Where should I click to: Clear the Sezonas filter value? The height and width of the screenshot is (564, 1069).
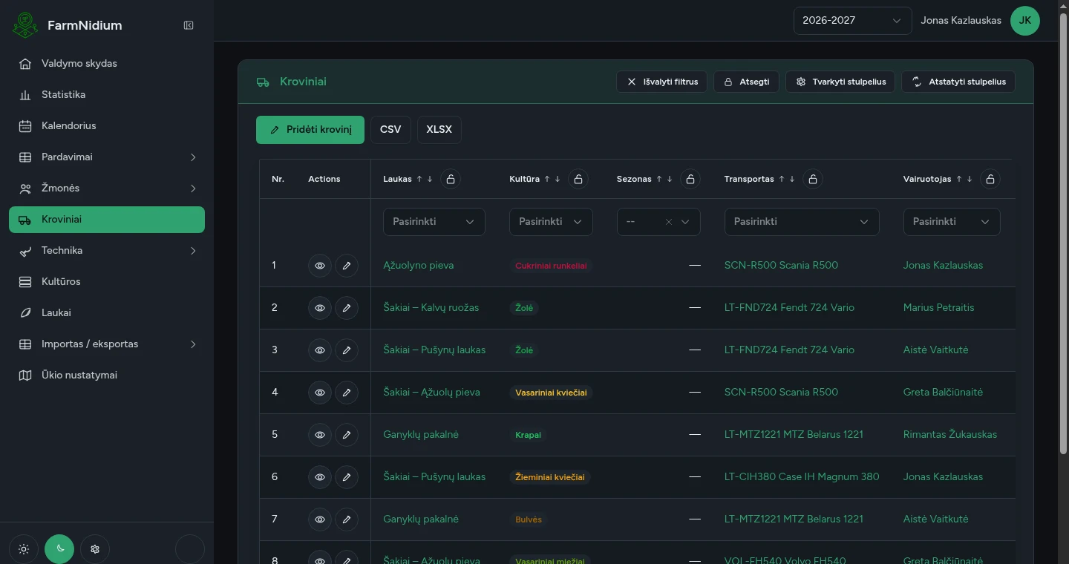pyautogui.click(x=668, y=222)
